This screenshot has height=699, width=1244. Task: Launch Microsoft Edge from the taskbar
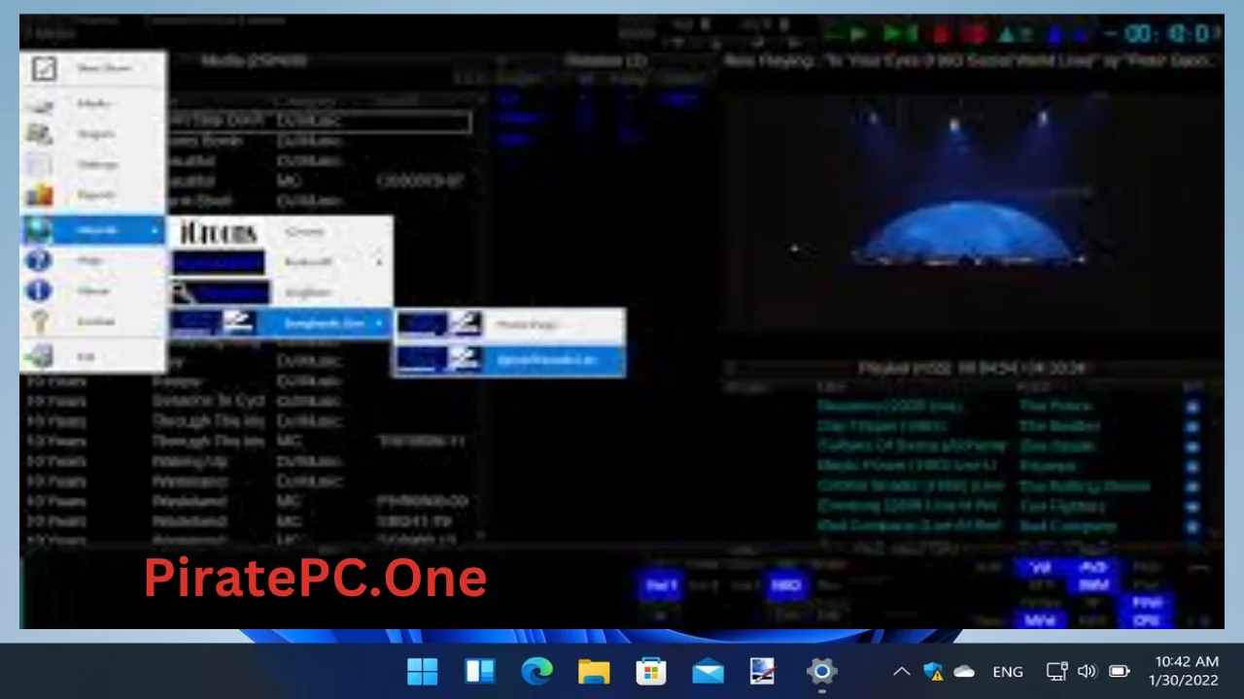[x=536, y=672]
